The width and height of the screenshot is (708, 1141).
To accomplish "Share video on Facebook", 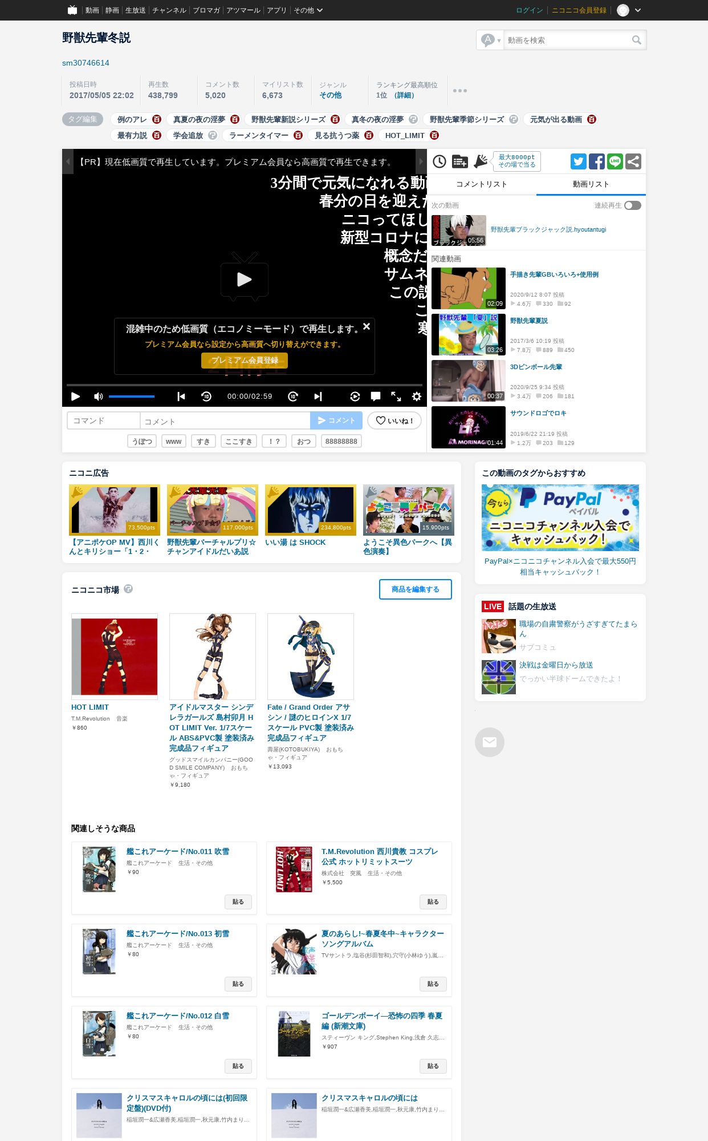I will (597, 161).
